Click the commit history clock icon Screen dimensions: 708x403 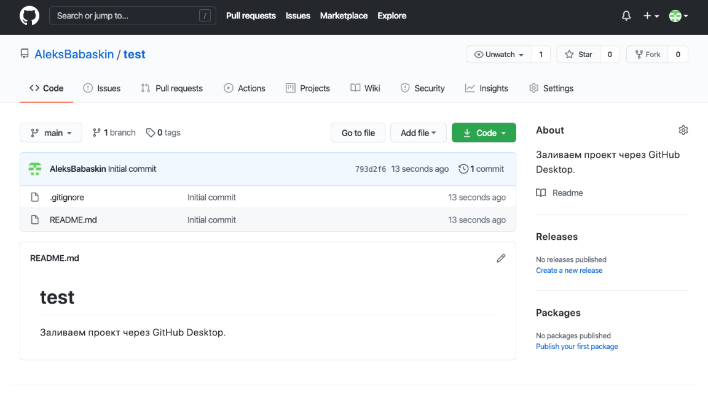coord(463,169)
